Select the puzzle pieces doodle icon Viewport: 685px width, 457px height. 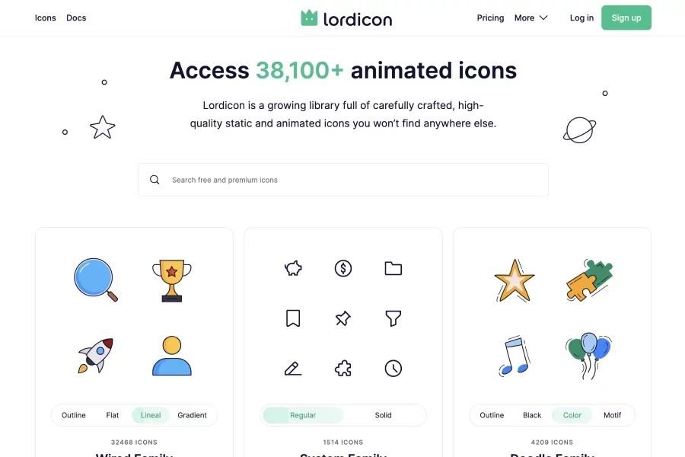point(589,280)
